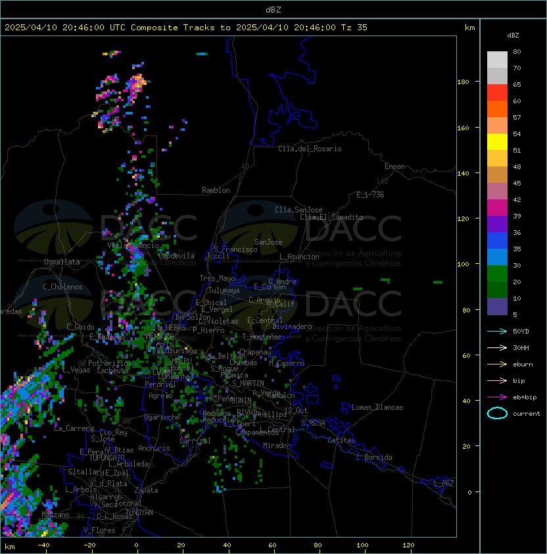Pick the bright green 20–30 dBZ swatch
This screenshot has height=554, width=547.
pyautogui.click(x=497, y=274)
